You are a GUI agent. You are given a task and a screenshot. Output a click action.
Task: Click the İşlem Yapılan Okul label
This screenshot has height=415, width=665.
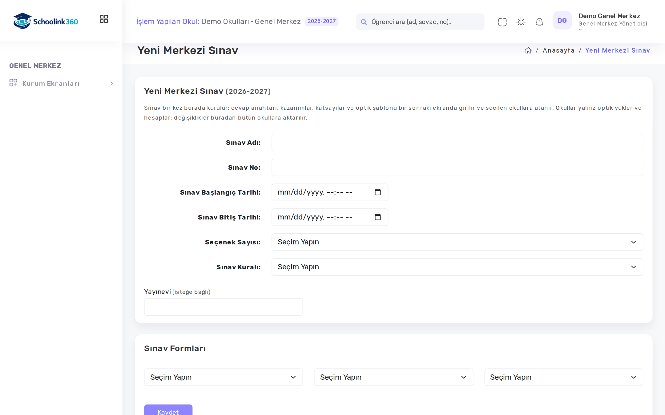[x=168, y=22]
